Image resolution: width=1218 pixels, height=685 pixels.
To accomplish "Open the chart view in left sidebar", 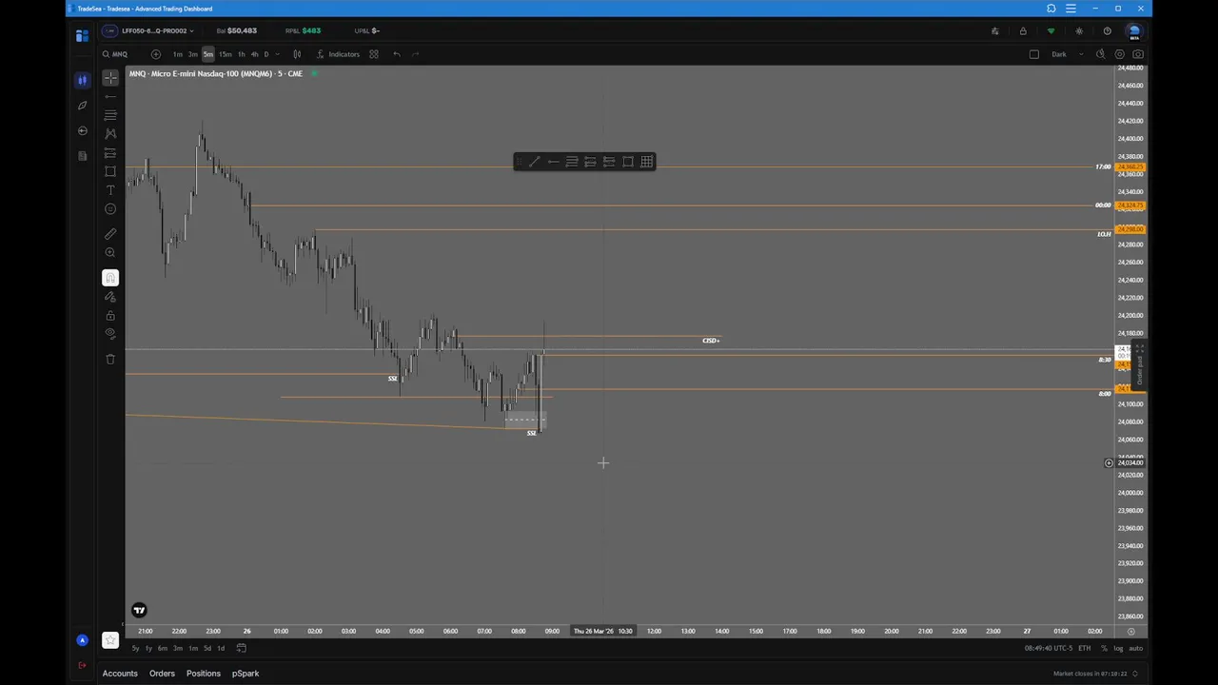I will [82, 80].
